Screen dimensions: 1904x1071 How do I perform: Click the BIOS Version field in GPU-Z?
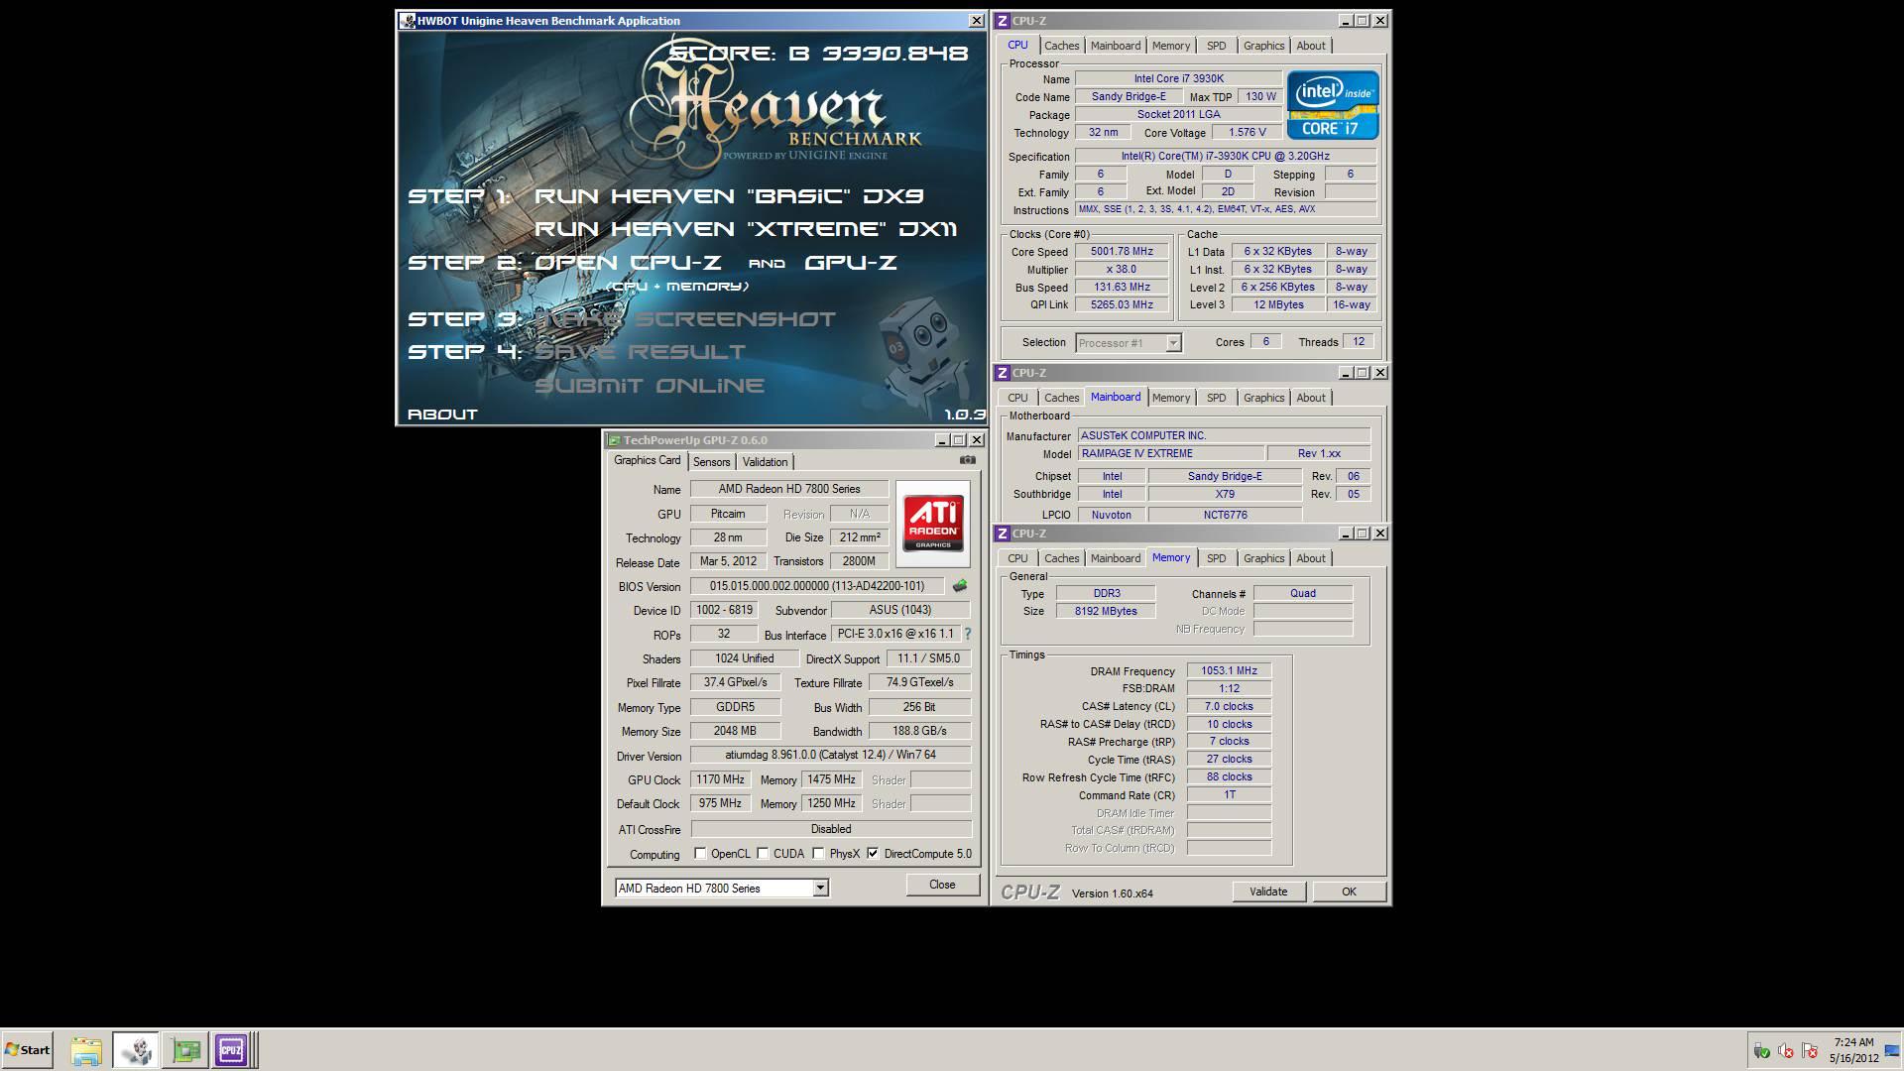click(x=817, y=586)
